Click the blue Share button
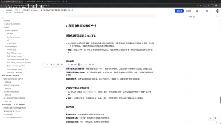The image size is (221, 124). (179, 11)
